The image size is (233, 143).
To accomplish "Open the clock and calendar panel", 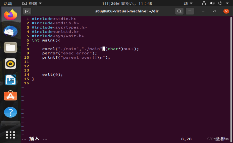I will pyautogui.click(x=127, y=3).
